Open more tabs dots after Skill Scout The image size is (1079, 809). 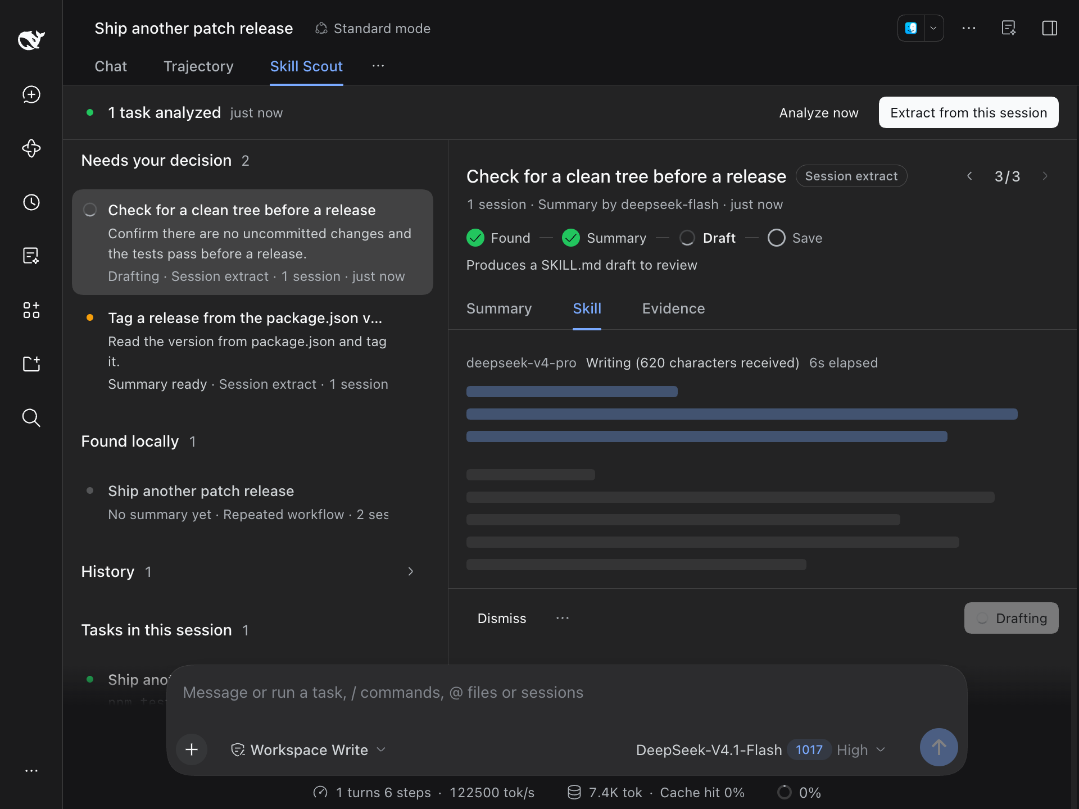[x=378, y=66]
